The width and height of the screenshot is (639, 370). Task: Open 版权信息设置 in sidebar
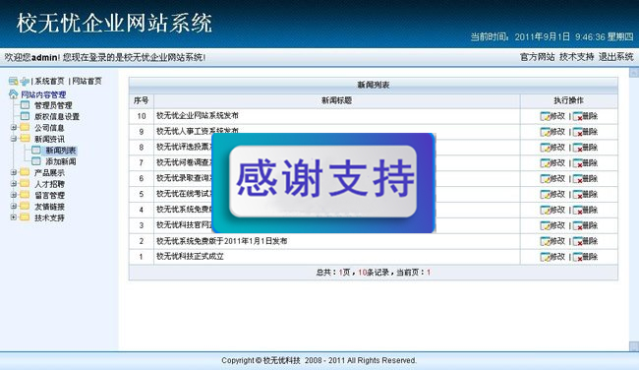[x=57, y=117]
